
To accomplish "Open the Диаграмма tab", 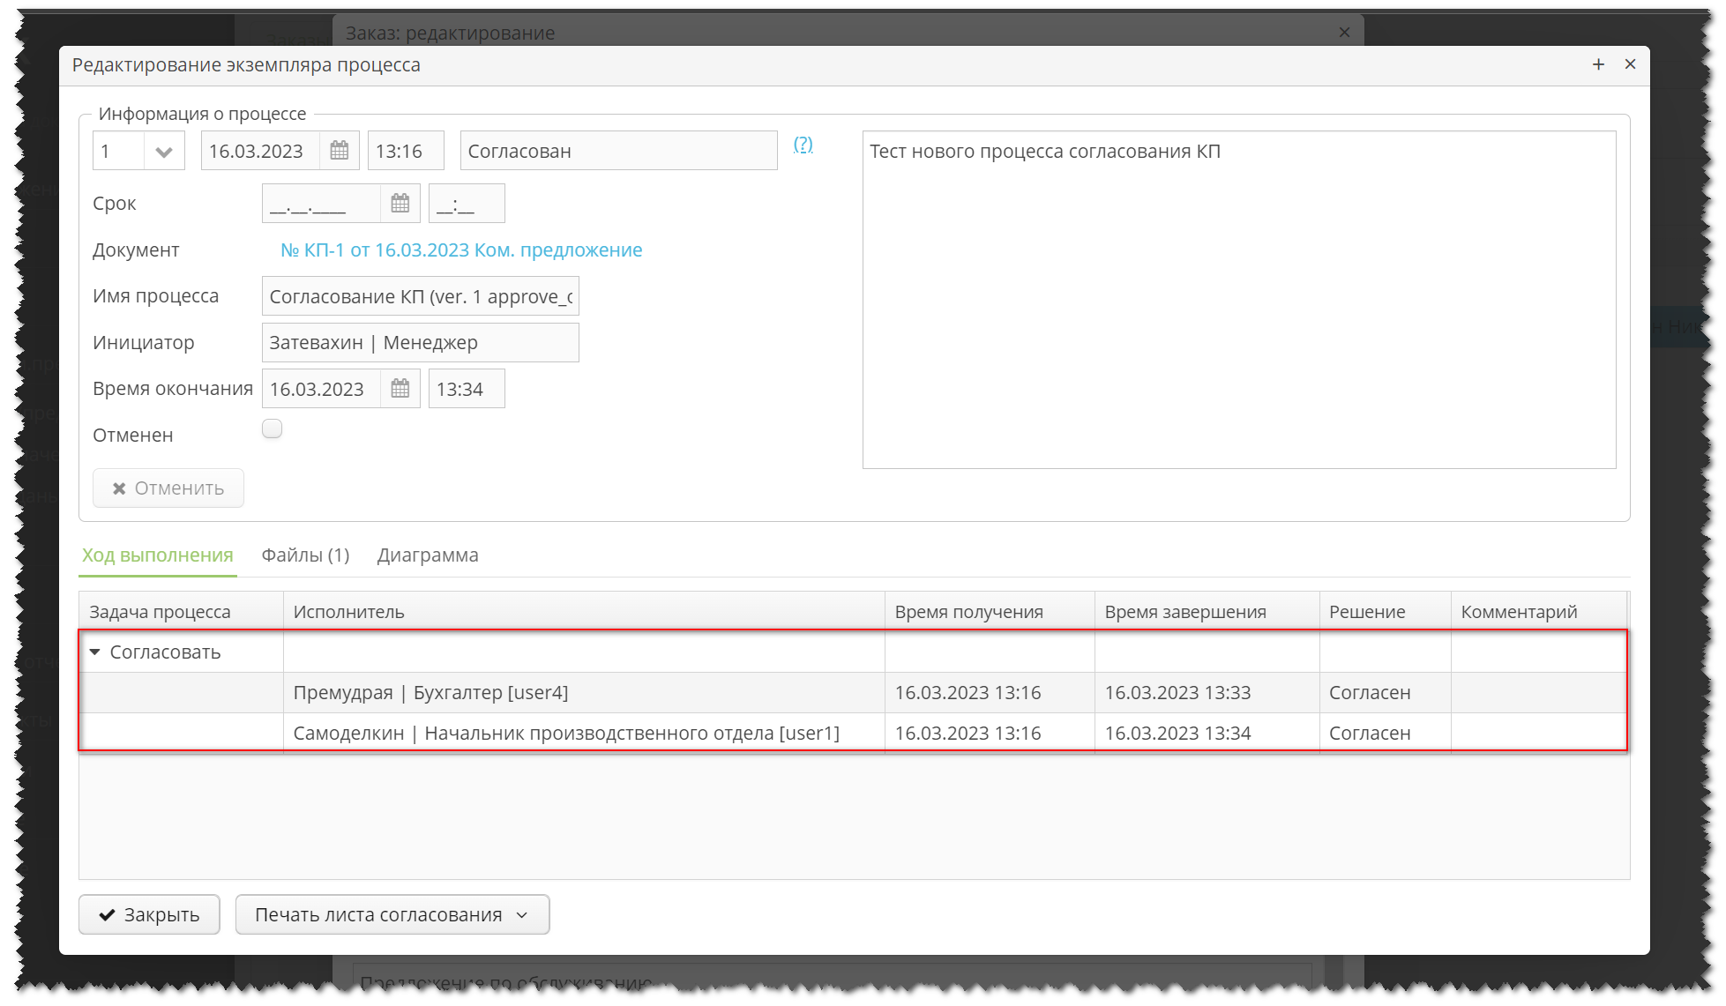I will click(428, 555).
